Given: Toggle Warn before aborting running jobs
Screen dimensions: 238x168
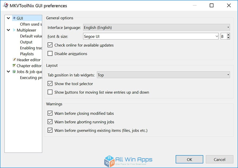Looking at the screenshot, I should (50, 122).
